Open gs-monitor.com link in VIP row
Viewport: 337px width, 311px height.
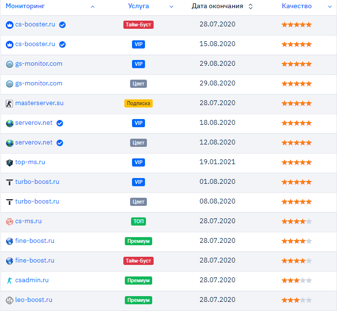[39, 64]
